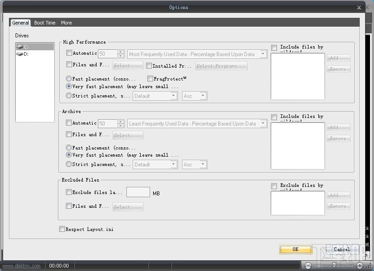Decrease Archive percentage spinner down

(121, 125)
